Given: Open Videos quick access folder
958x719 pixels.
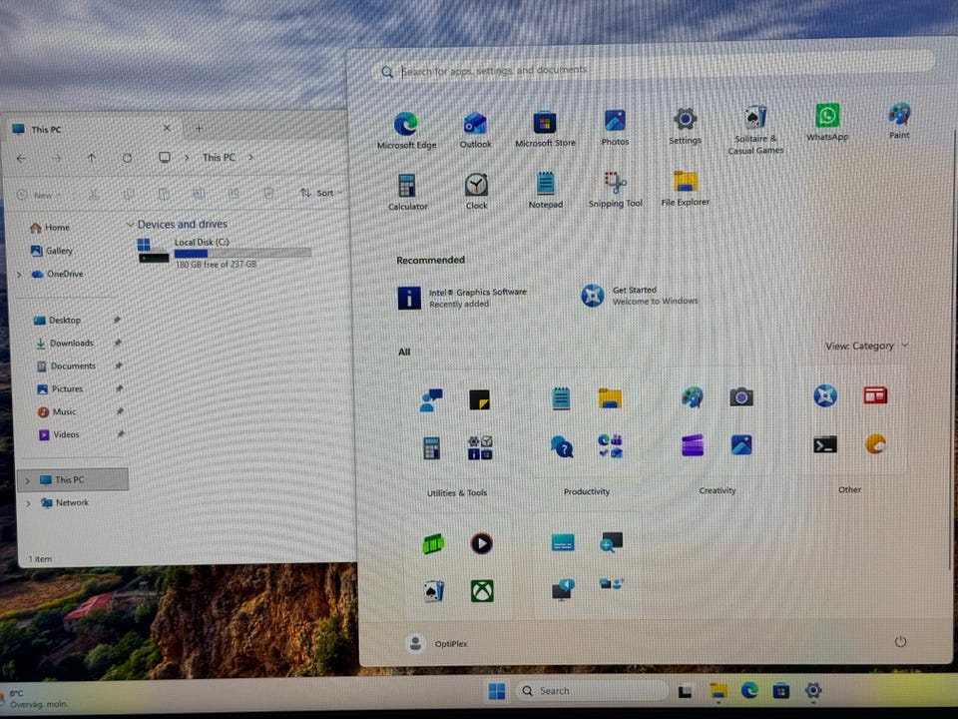Looking at the screenshot, I should (59, 434).
